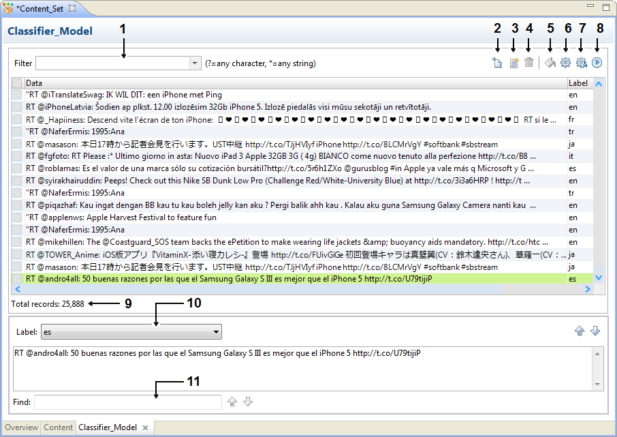Click the delete (trash) toolbar icon

[528, 63]
